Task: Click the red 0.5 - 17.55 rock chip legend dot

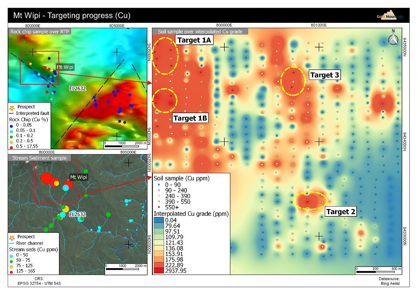Action: tap(11, 147)
